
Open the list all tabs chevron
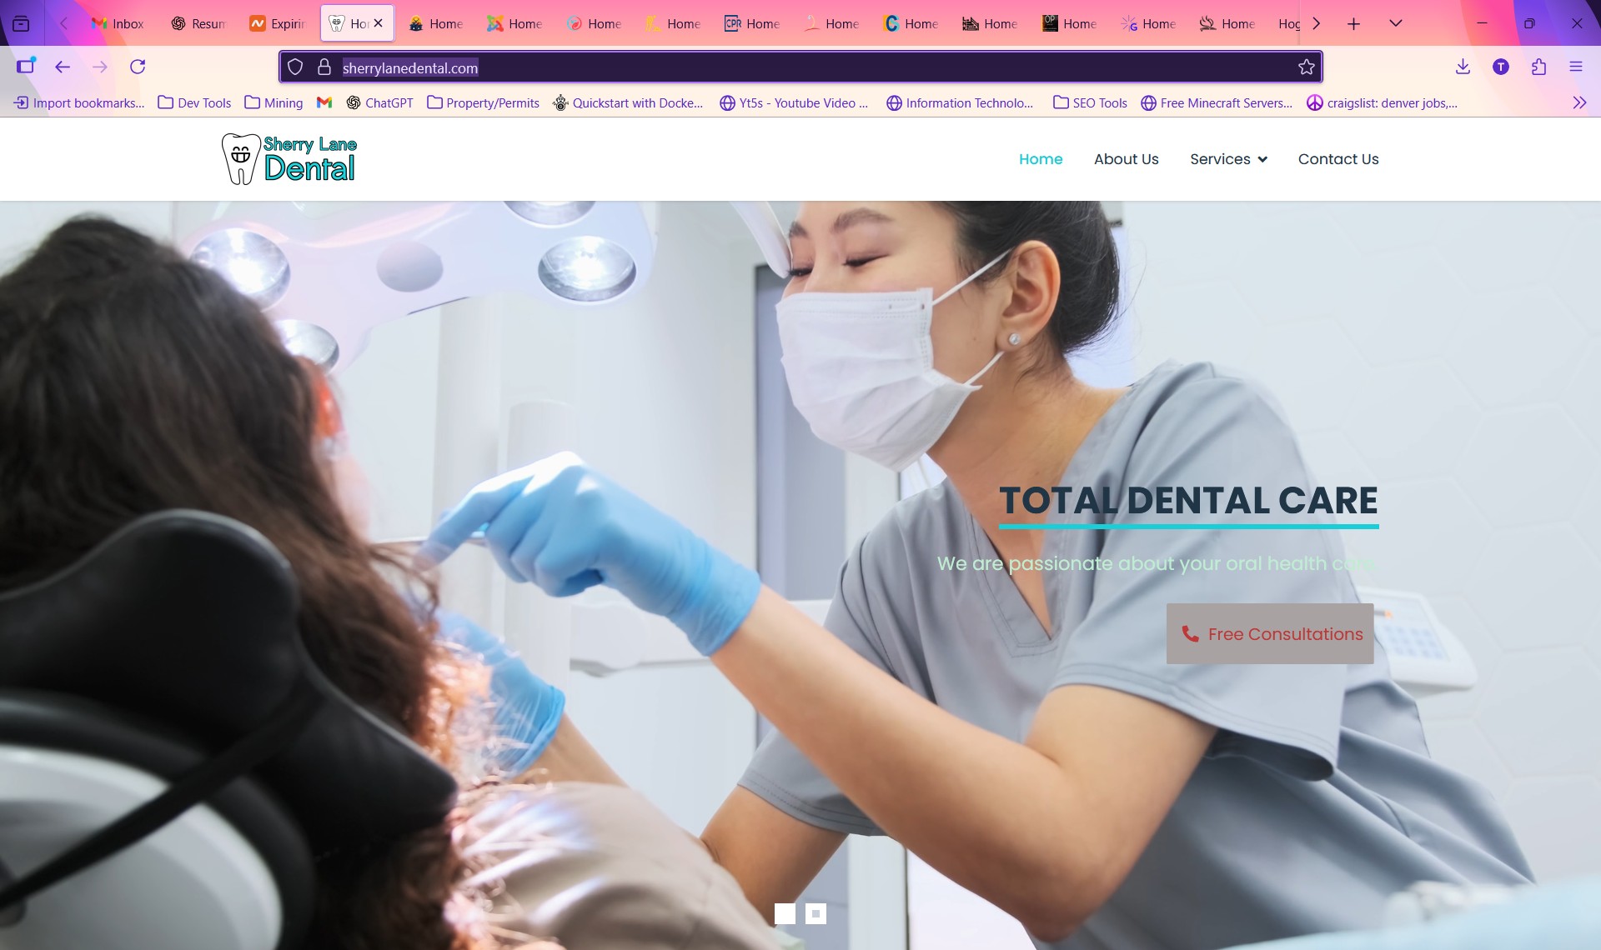point(1395,23)
